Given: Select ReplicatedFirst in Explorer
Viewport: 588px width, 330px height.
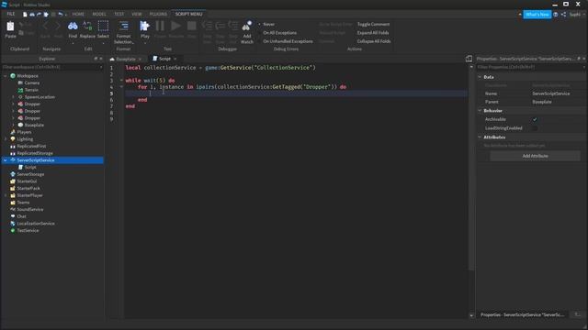Looking at the screenshot, I should 31,147.
